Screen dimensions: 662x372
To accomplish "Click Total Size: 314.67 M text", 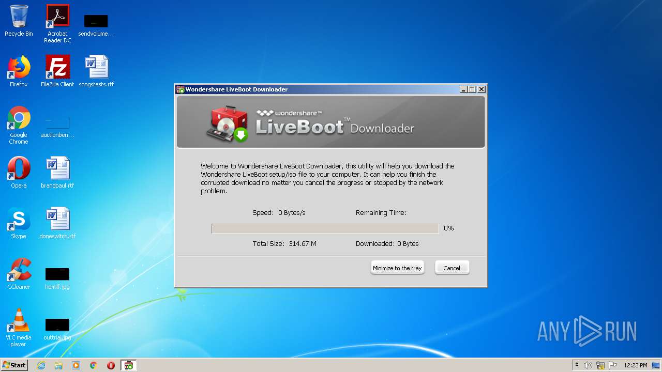I will point(284,244).
